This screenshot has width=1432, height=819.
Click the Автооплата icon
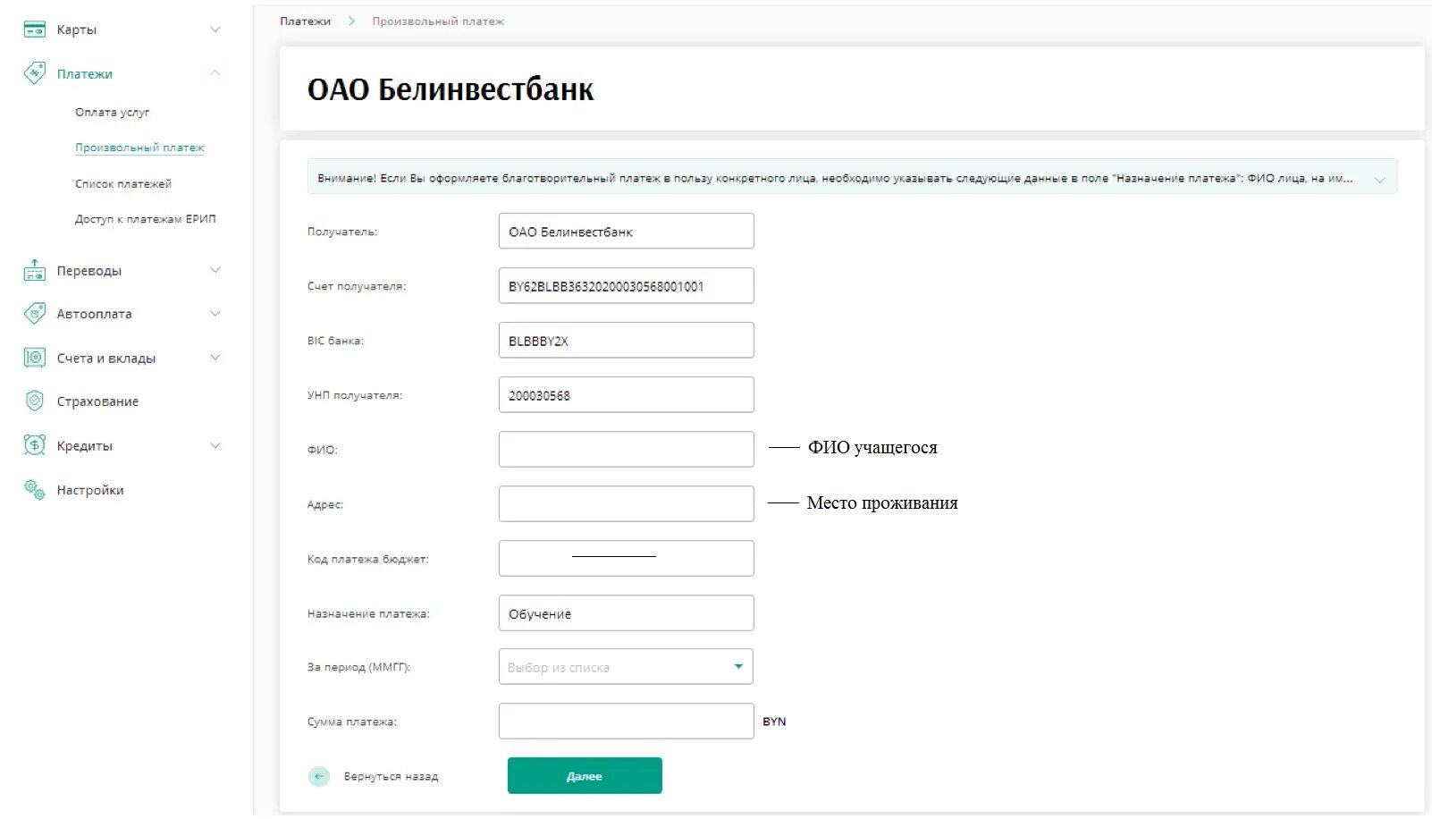click(34, 314)
